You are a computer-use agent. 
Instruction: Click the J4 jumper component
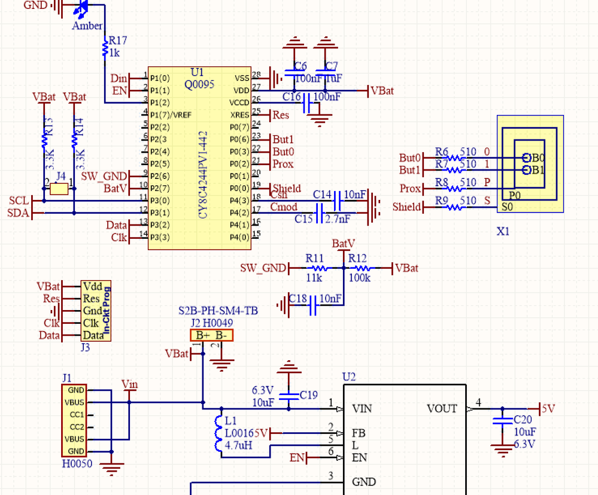pyautogui.click(x=59, y=189)
